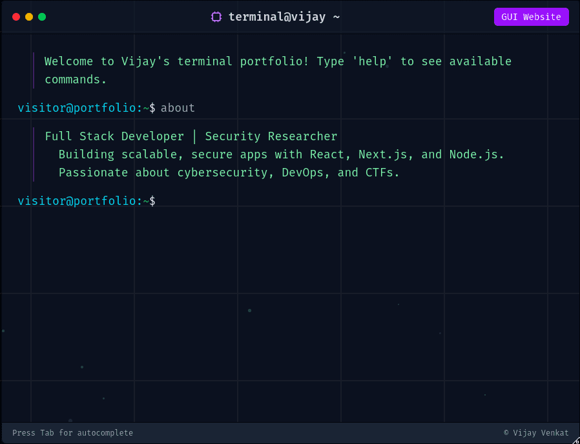Open the GUI Website button
The width and height of the screenshot is (580, 444).
pyautogui.click(x=531, y=17)
